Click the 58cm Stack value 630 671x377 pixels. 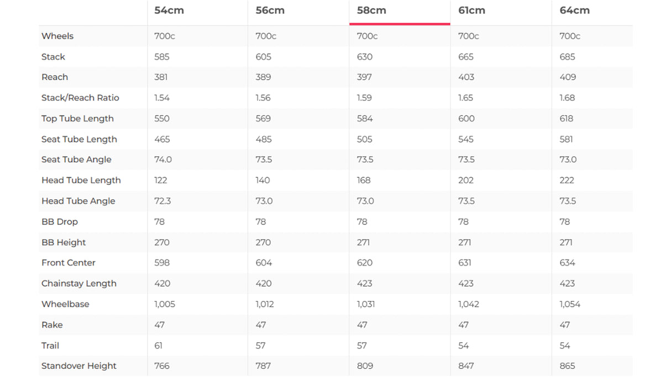[365, 57]
